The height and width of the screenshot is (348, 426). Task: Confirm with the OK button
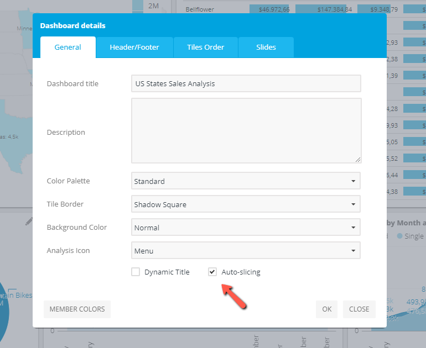click(x=326, y=309)
